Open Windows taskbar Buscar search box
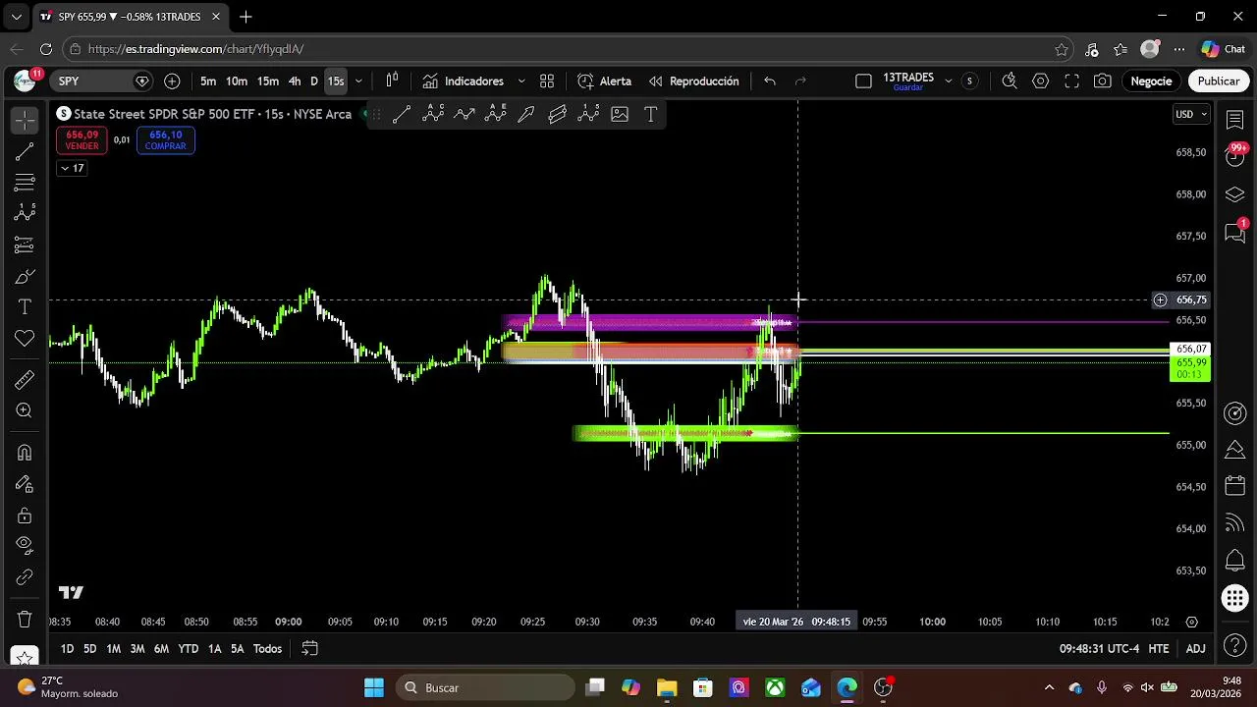Image resolution: width=1257 pixels, height=707 pixels. (485, 687)
